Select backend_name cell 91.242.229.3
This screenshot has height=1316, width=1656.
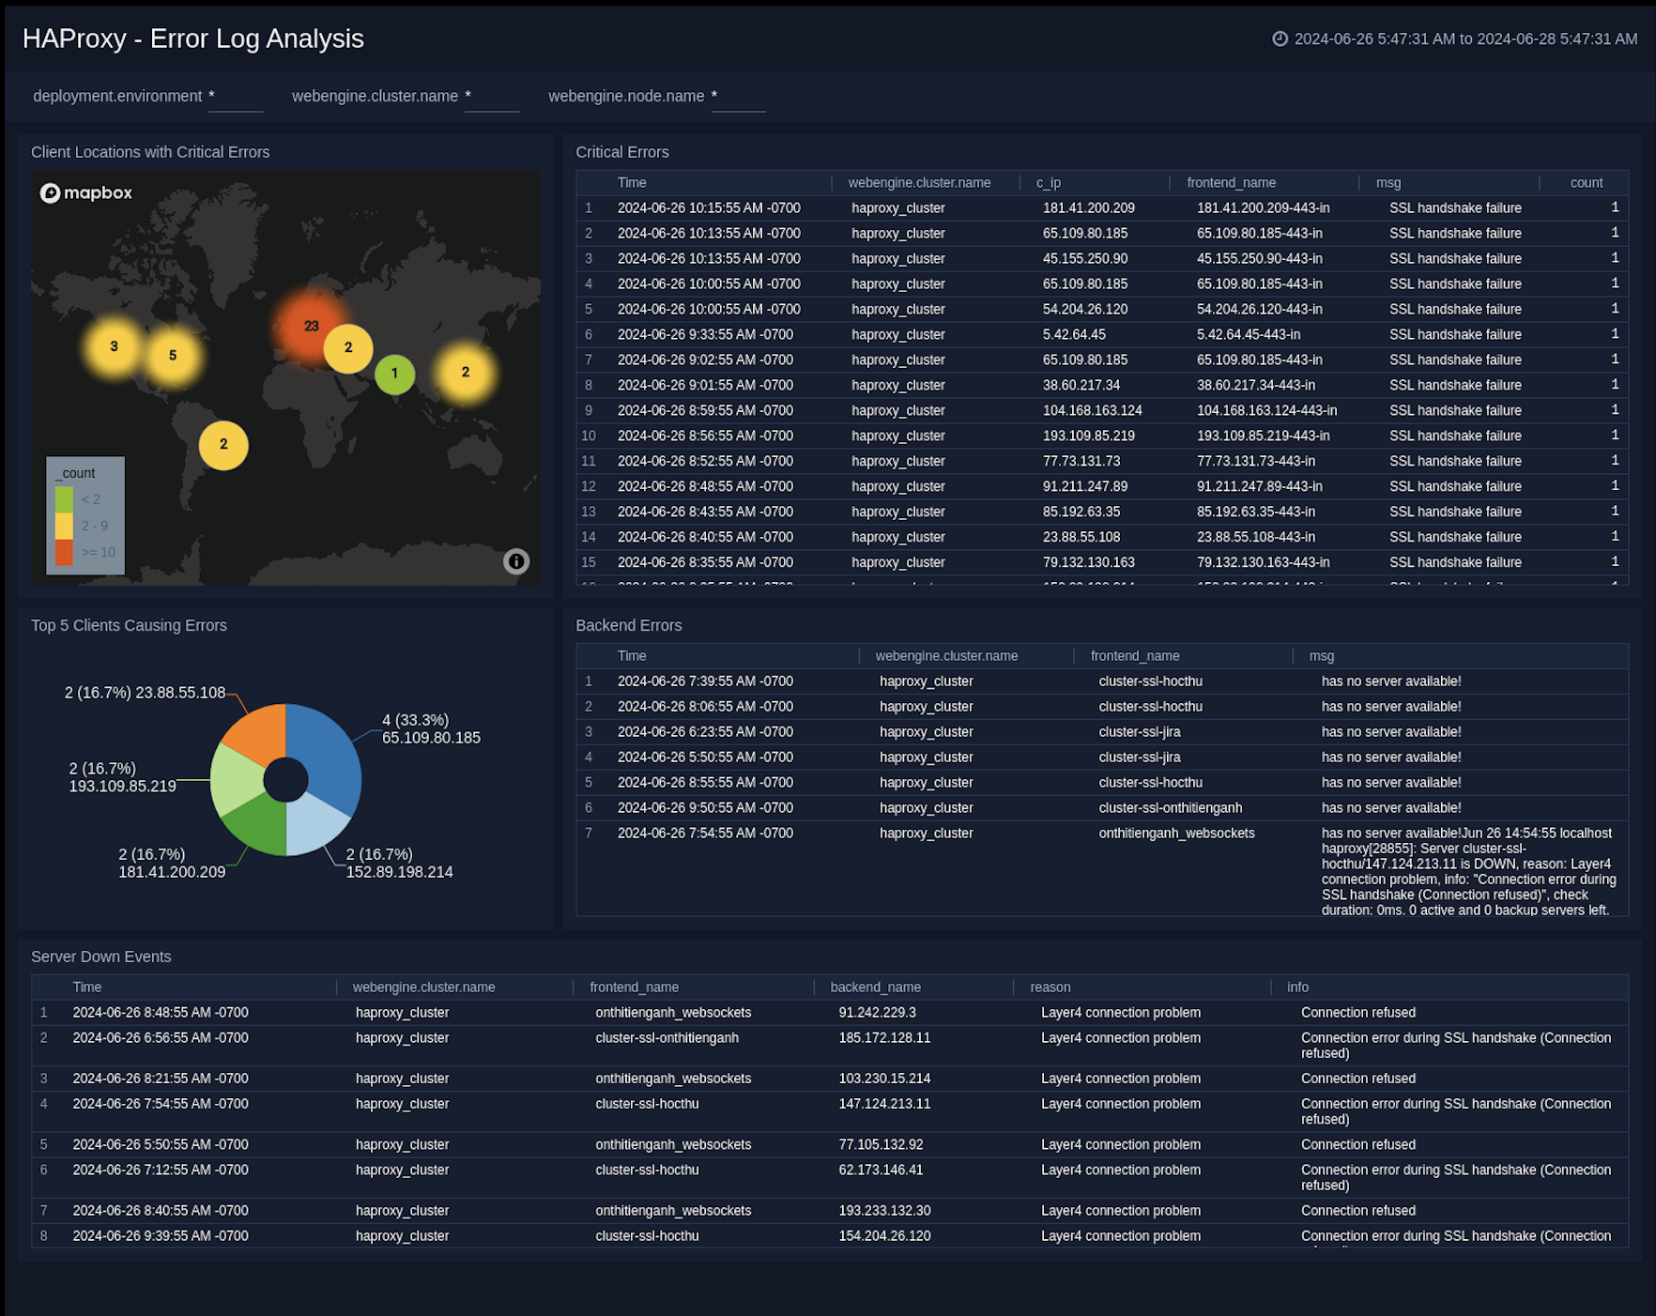coord(877,1013)
